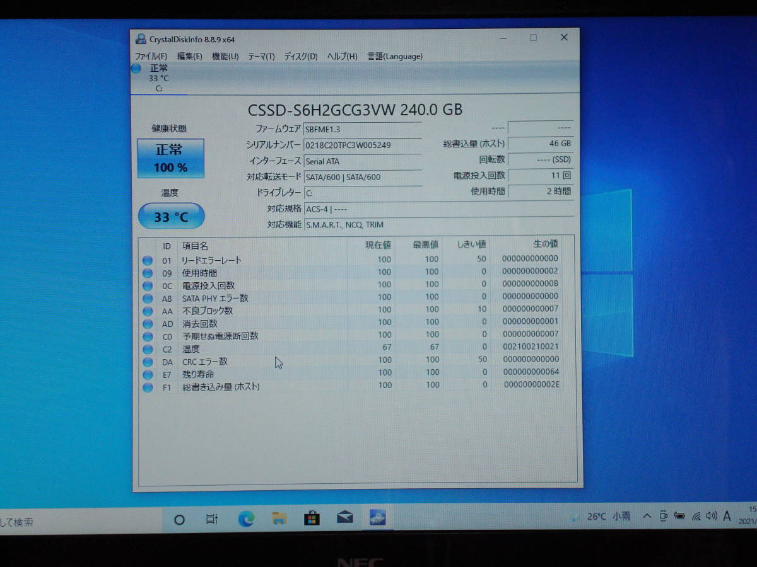Click the status dot for 不良ブロック数 row
This screenshot has width=757, height=567.
click(x=148, y=311)
